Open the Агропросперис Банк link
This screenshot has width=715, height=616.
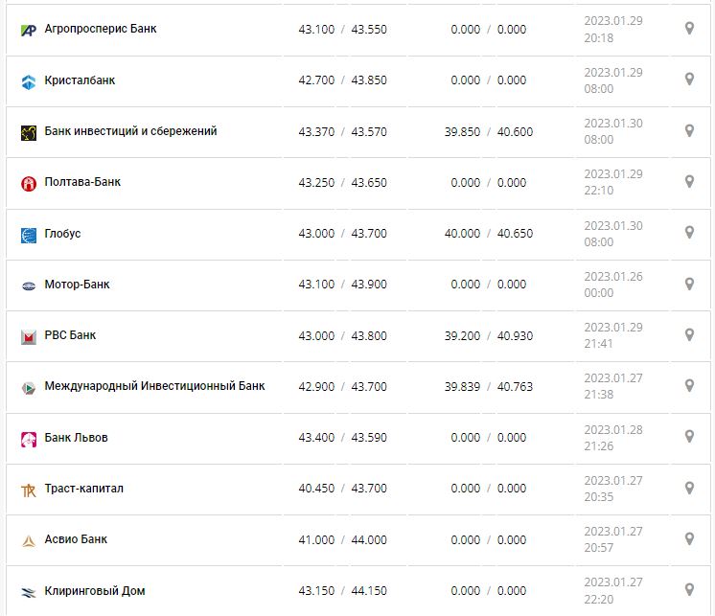(x=101, y=29)
